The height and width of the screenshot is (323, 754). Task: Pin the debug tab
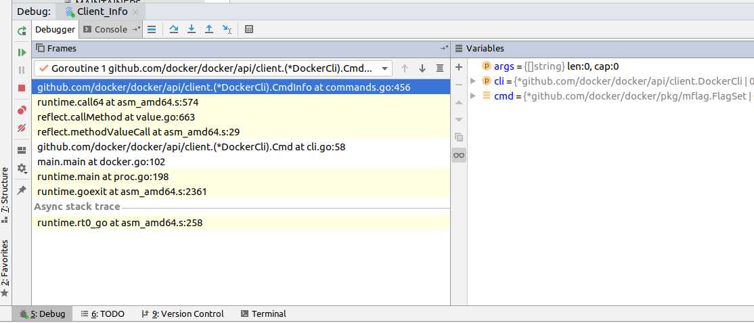[x=22, y=190]
